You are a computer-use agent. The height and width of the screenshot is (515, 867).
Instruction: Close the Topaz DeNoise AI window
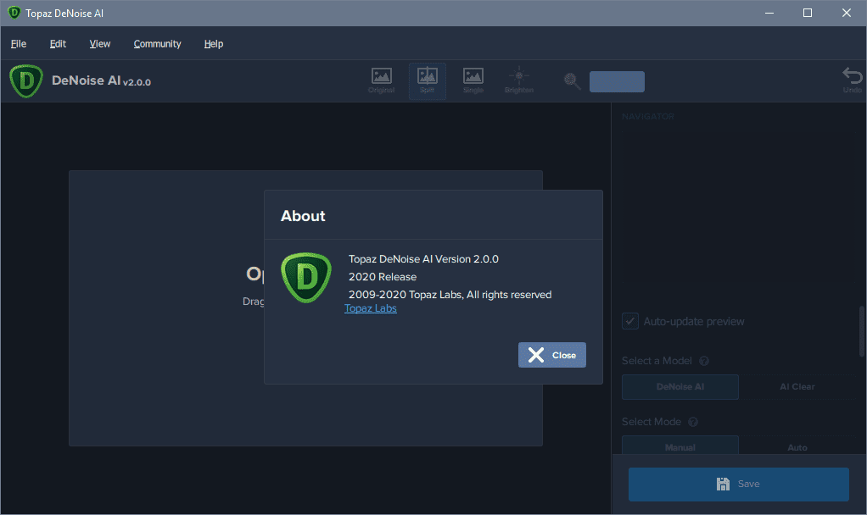click(846, 13)
